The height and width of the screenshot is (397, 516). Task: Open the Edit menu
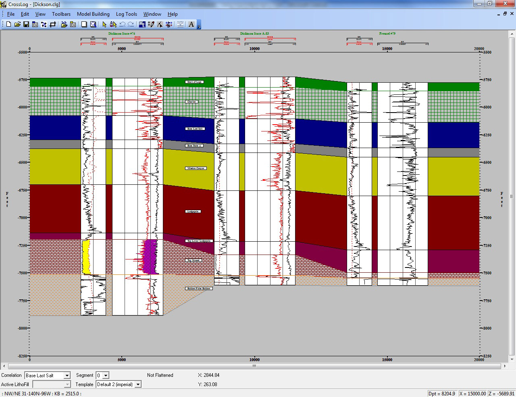pos(25,14)
